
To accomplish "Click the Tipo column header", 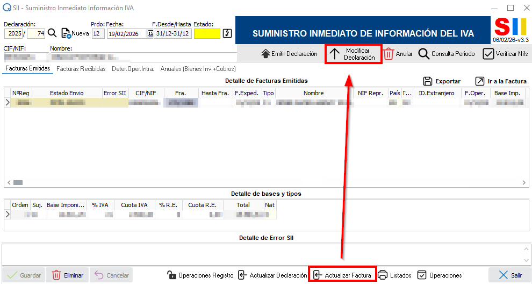I will (x=268, y=93).
